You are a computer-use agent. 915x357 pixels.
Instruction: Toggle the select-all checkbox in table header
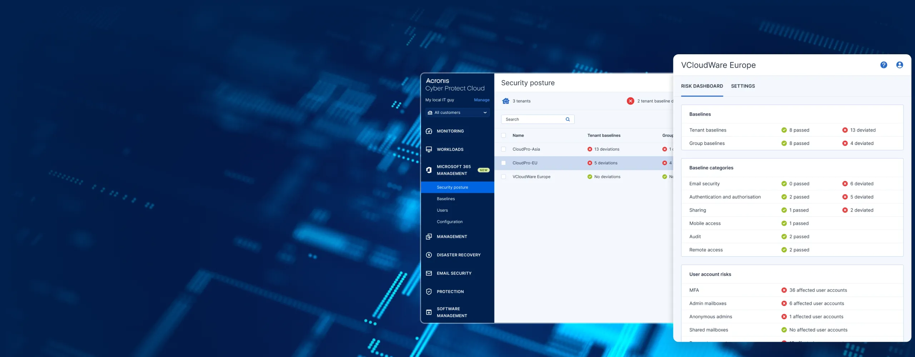pos(504,136)
